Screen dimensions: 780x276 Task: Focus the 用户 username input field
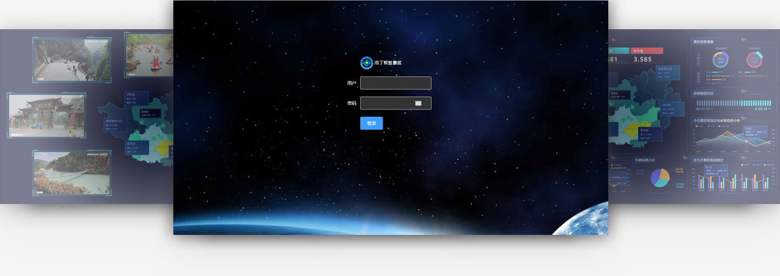pos(395,83)
